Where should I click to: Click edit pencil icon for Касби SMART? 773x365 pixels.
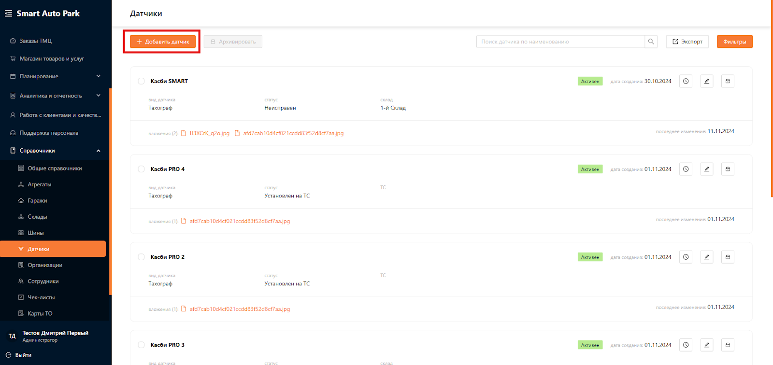coord(706,81)
